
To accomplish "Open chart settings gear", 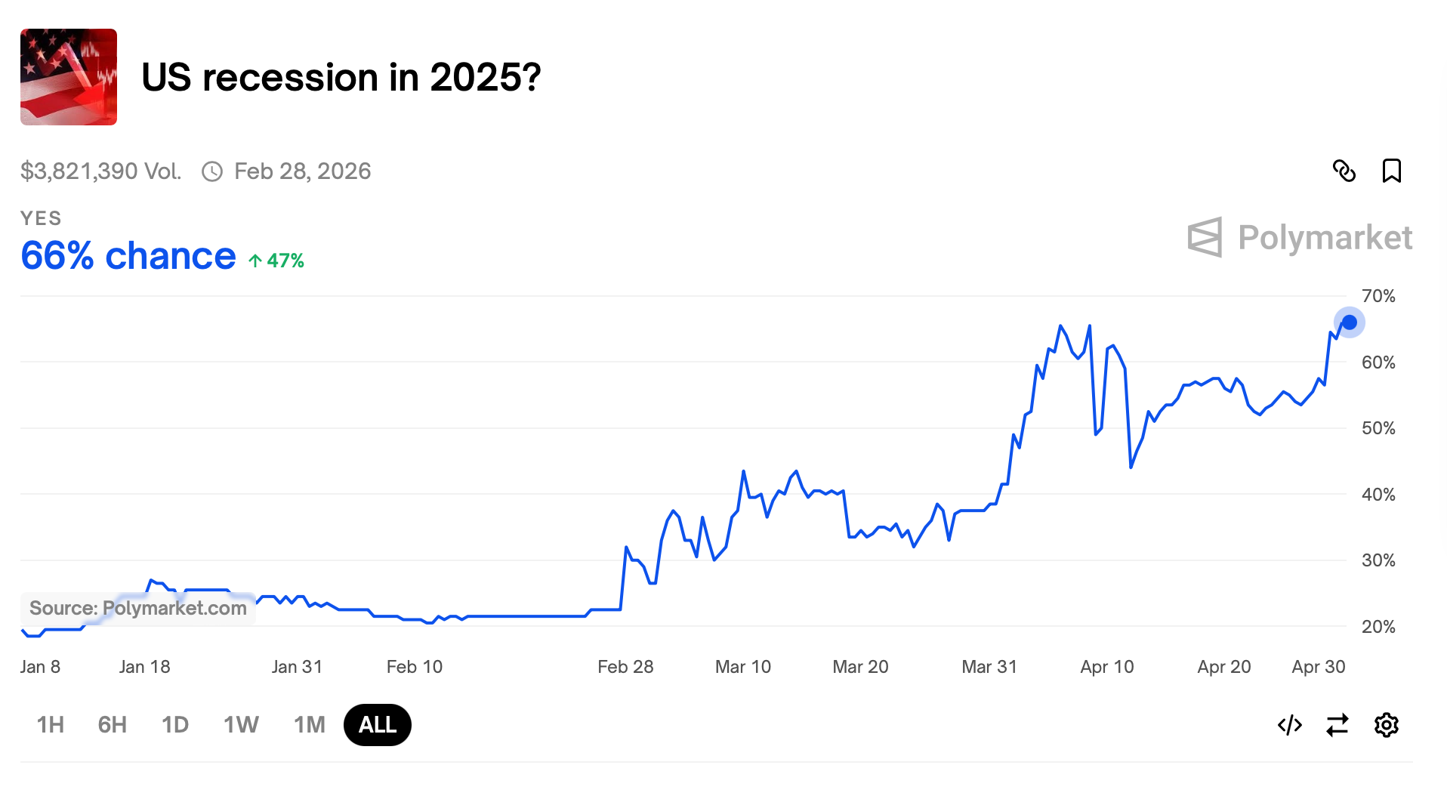I will pos(1386,725).
